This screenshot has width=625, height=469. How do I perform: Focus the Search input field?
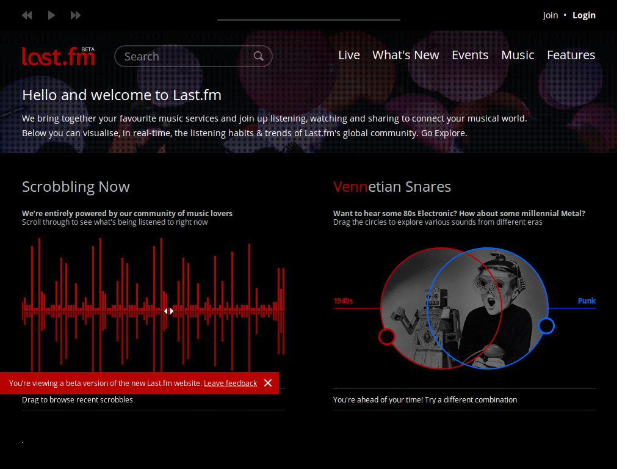[193, 56]
